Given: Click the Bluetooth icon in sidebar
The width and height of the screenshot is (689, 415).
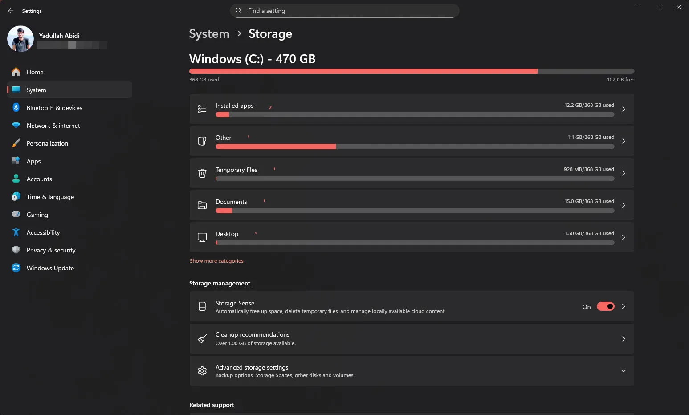Looking at the screenshot, I should (x=16, y=108).
